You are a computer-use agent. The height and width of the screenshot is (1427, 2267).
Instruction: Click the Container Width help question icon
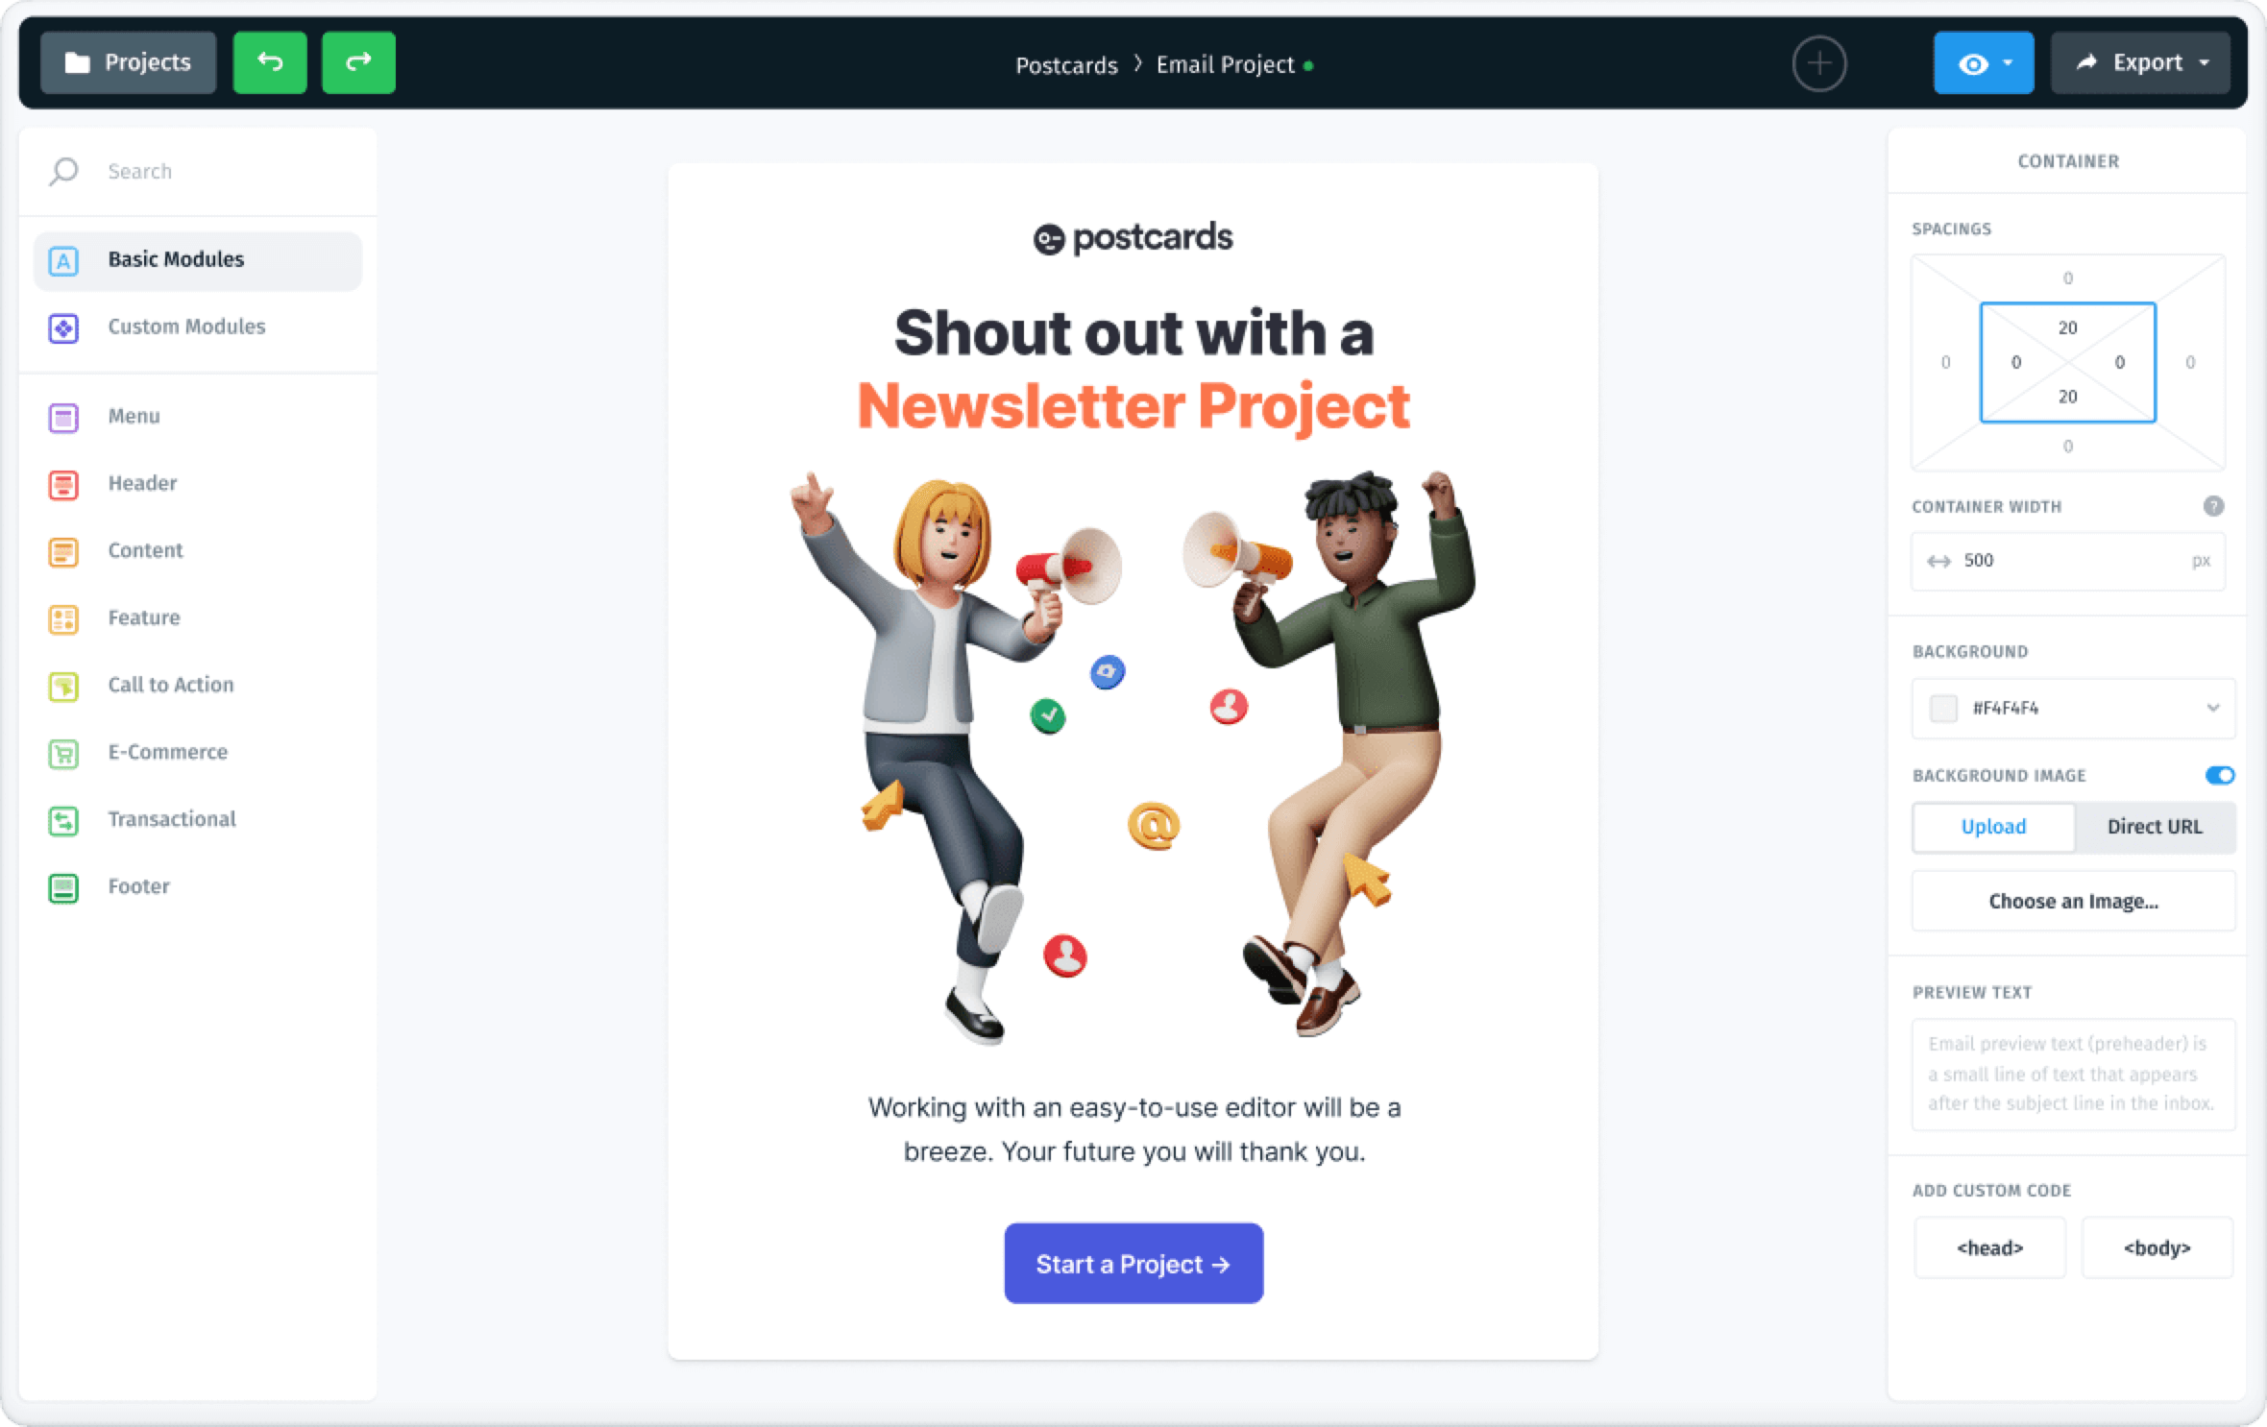(2213, 506)
